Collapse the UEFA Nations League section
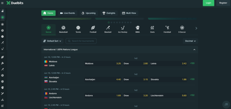This screenshot has width=231, height=109. click(194, 50)
